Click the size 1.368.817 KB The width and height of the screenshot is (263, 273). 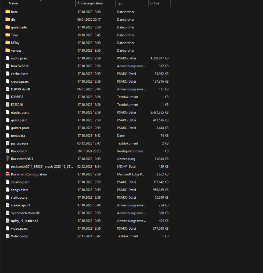pyautogui.click(x=159, y=58)
